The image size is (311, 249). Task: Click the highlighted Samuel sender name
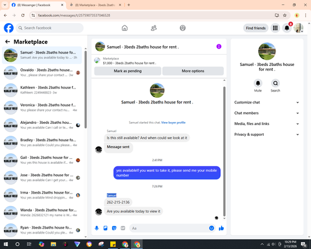(x=111, y=195)
